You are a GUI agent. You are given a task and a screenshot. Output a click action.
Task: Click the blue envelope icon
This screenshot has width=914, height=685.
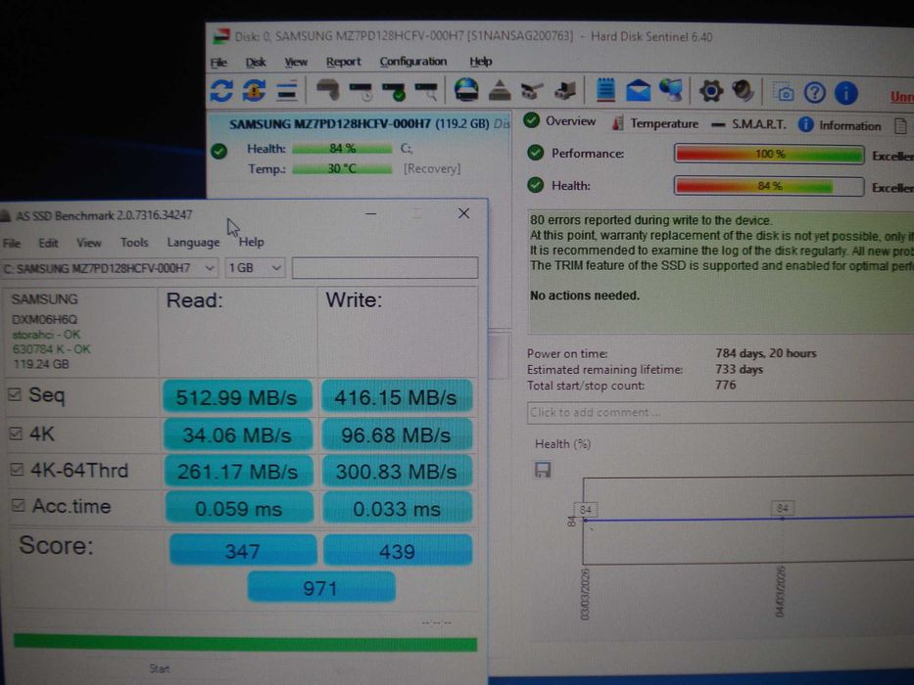coord(639,91)
